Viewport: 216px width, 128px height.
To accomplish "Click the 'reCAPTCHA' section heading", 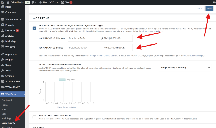I will click(41, 18).
